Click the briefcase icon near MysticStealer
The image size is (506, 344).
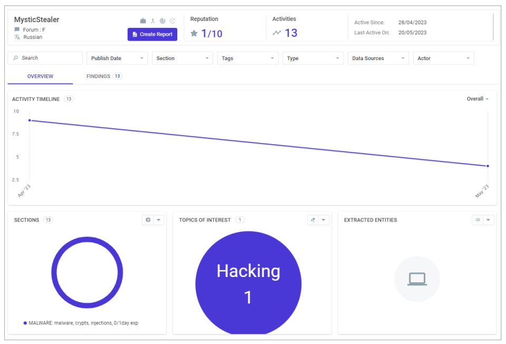[x=143, y=21]
